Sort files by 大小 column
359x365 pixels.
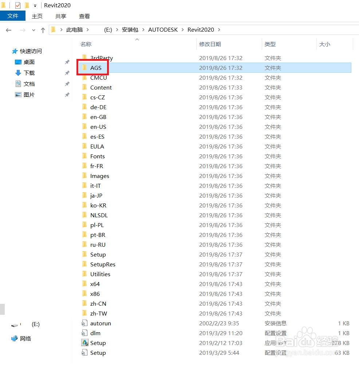(x=324, y=44)
